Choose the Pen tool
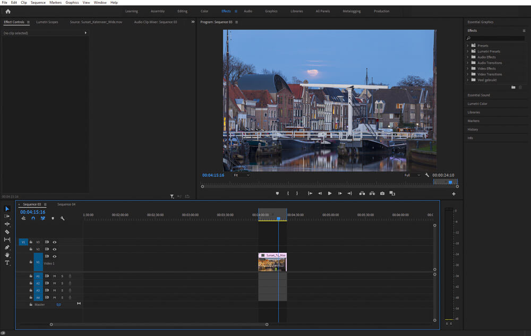Screen dimensions: 531x336 click(7, 247)
